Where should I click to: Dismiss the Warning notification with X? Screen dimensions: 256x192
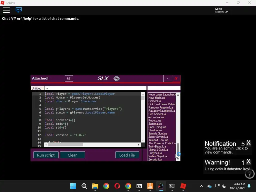pyautogui.click(x=248, y=161)
